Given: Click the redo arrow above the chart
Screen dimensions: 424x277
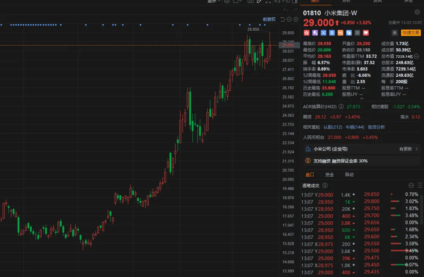Looking at the screenshot, I should tap(295, 10).
